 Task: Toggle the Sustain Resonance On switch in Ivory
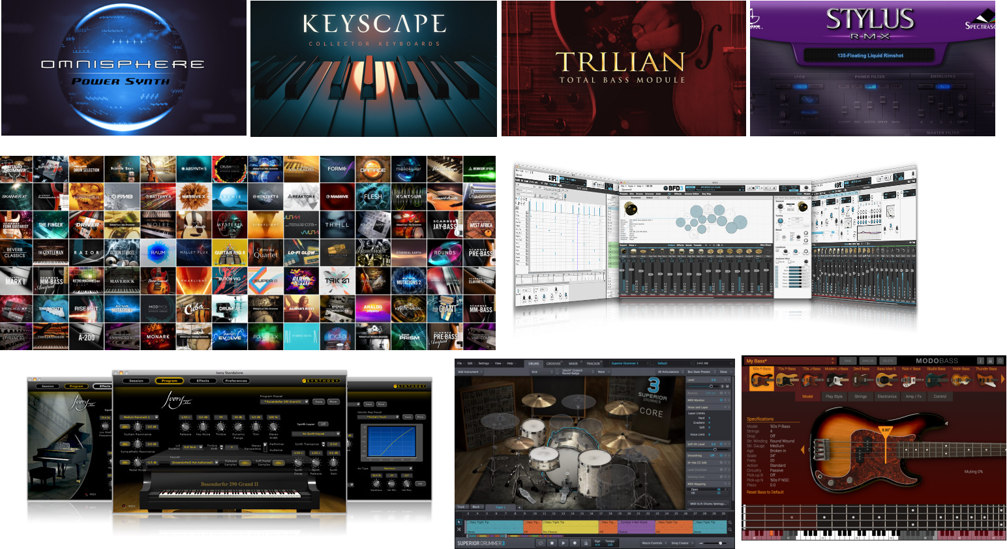(x=125, y=426)
